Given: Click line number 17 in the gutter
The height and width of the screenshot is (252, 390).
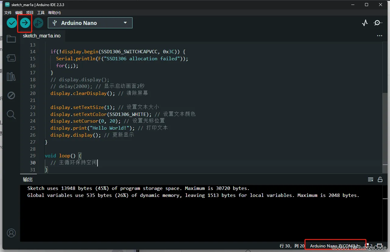Looking at the screenshot, I should (33, 73).
